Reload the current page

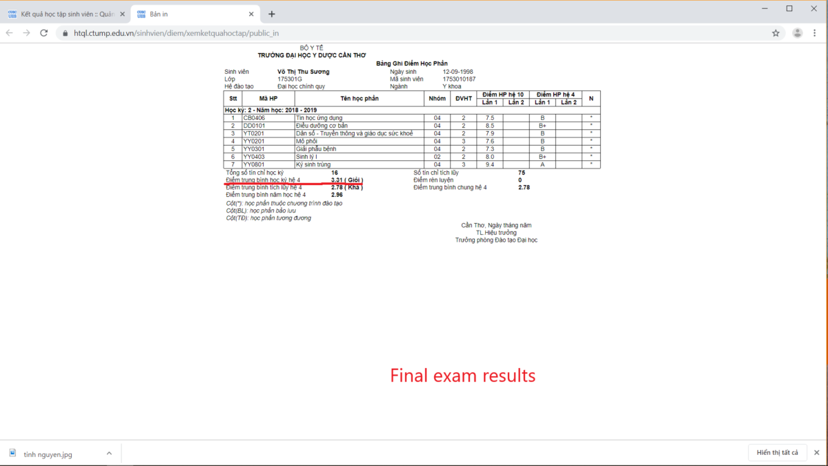coord(44,33)
